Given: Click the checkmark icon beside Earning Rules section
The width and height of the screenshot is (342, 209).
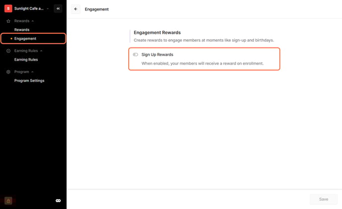Looking at the screenshot, I should click(x=8, y=51).
